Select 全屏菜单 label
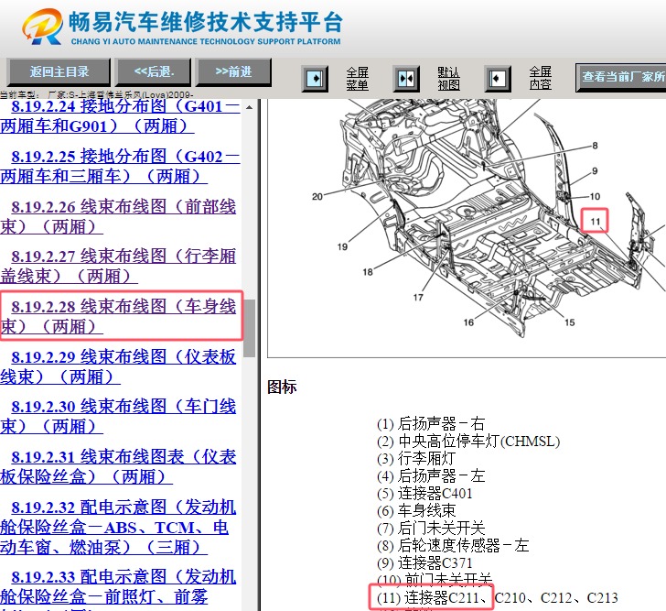Screen dimensions: 666x611 [x=357, y=79]
